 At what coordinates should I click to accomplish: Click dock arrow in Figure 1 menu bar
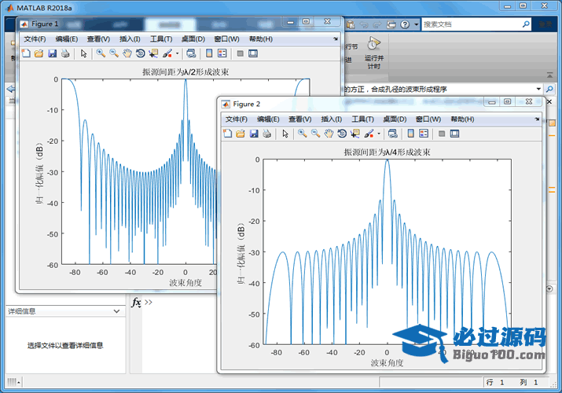point(336,39)
